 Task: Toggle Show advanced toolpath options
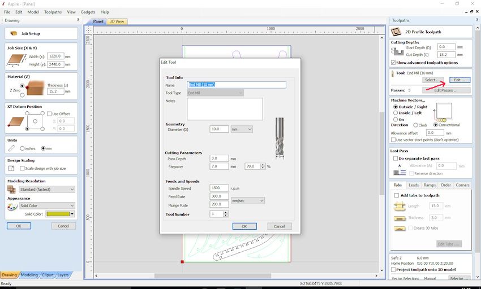(x=393, y=63)
